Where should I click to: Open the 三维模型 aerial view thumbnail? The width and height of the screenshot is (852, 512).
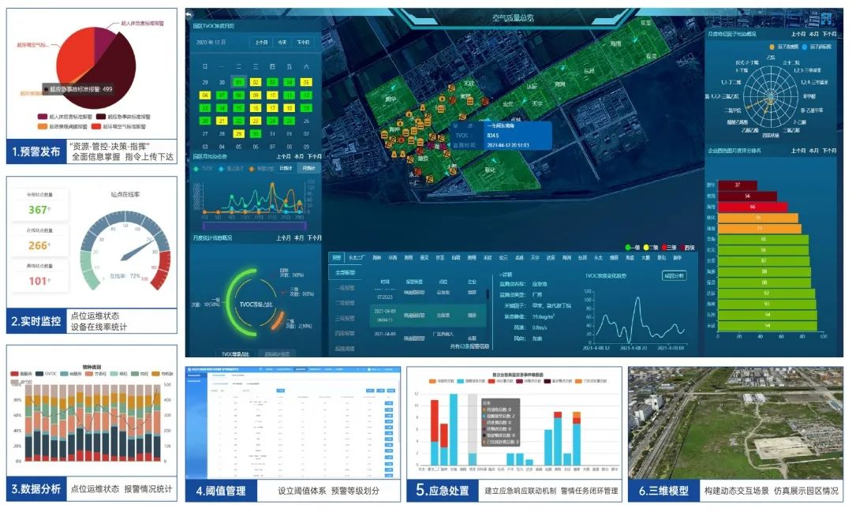click(735, 422)
